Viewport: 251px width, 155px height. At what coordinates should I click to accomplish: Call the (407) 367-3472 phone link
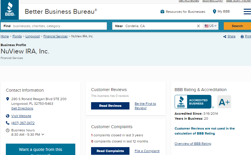pos(23,123)
